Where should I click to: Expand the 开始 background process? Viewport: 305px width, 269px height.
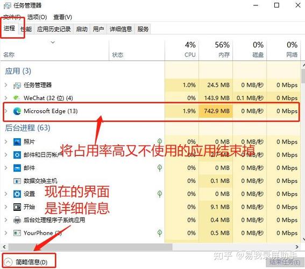(x=6, y=207)
